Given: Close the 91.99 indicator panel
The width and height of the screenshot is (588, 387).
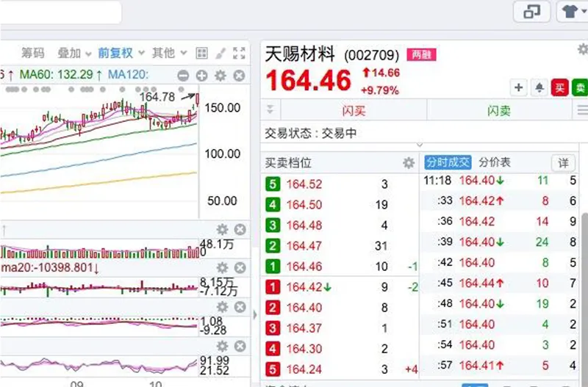Looking at the screenshot, I should pos(240,346).
